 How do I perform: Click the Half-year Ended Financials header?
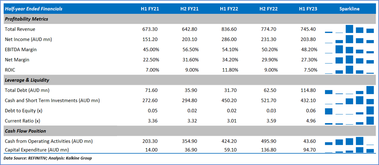tap(34, 9)
